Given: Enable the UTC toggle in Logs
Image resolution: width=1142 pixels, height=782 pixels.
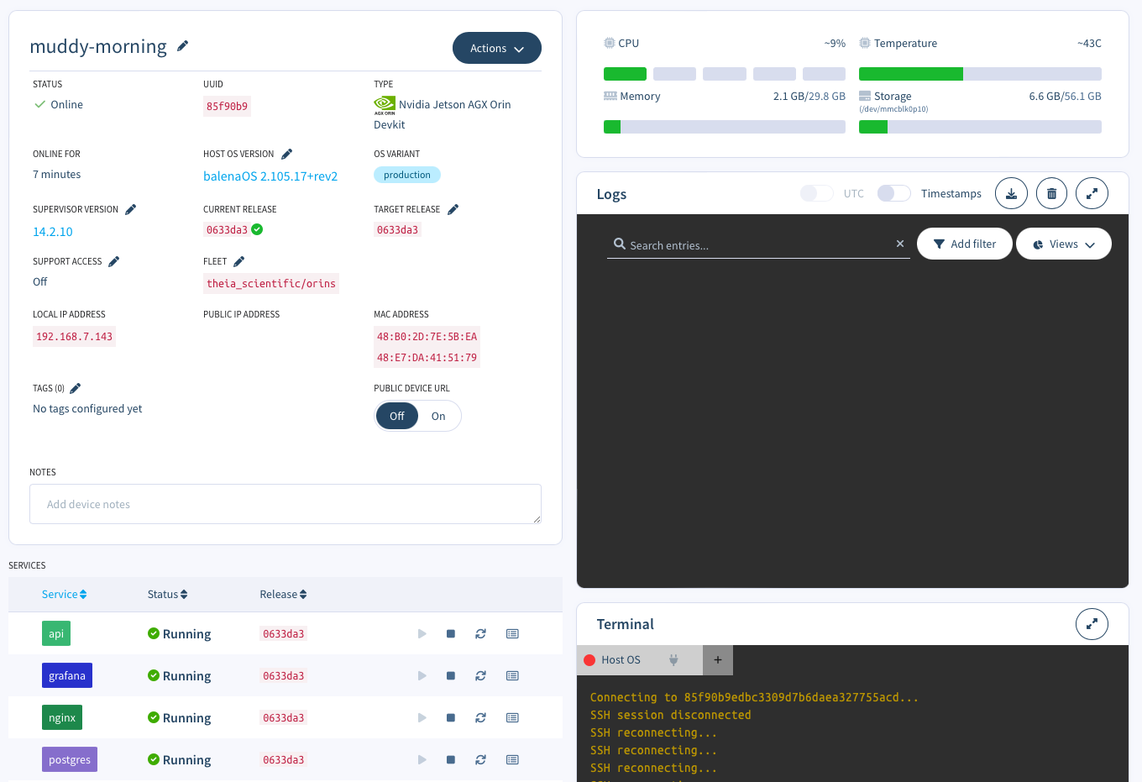Looking at the screenshot, I should (x=816, y=193).
